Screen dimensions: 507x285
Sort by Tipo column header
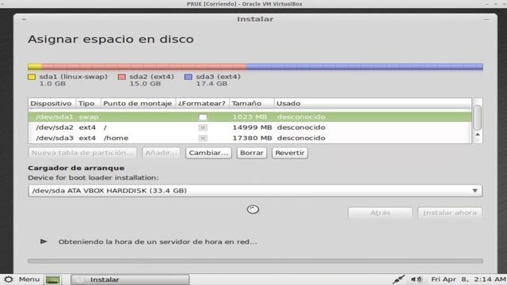pyautogui.click(x=88, y=104)
